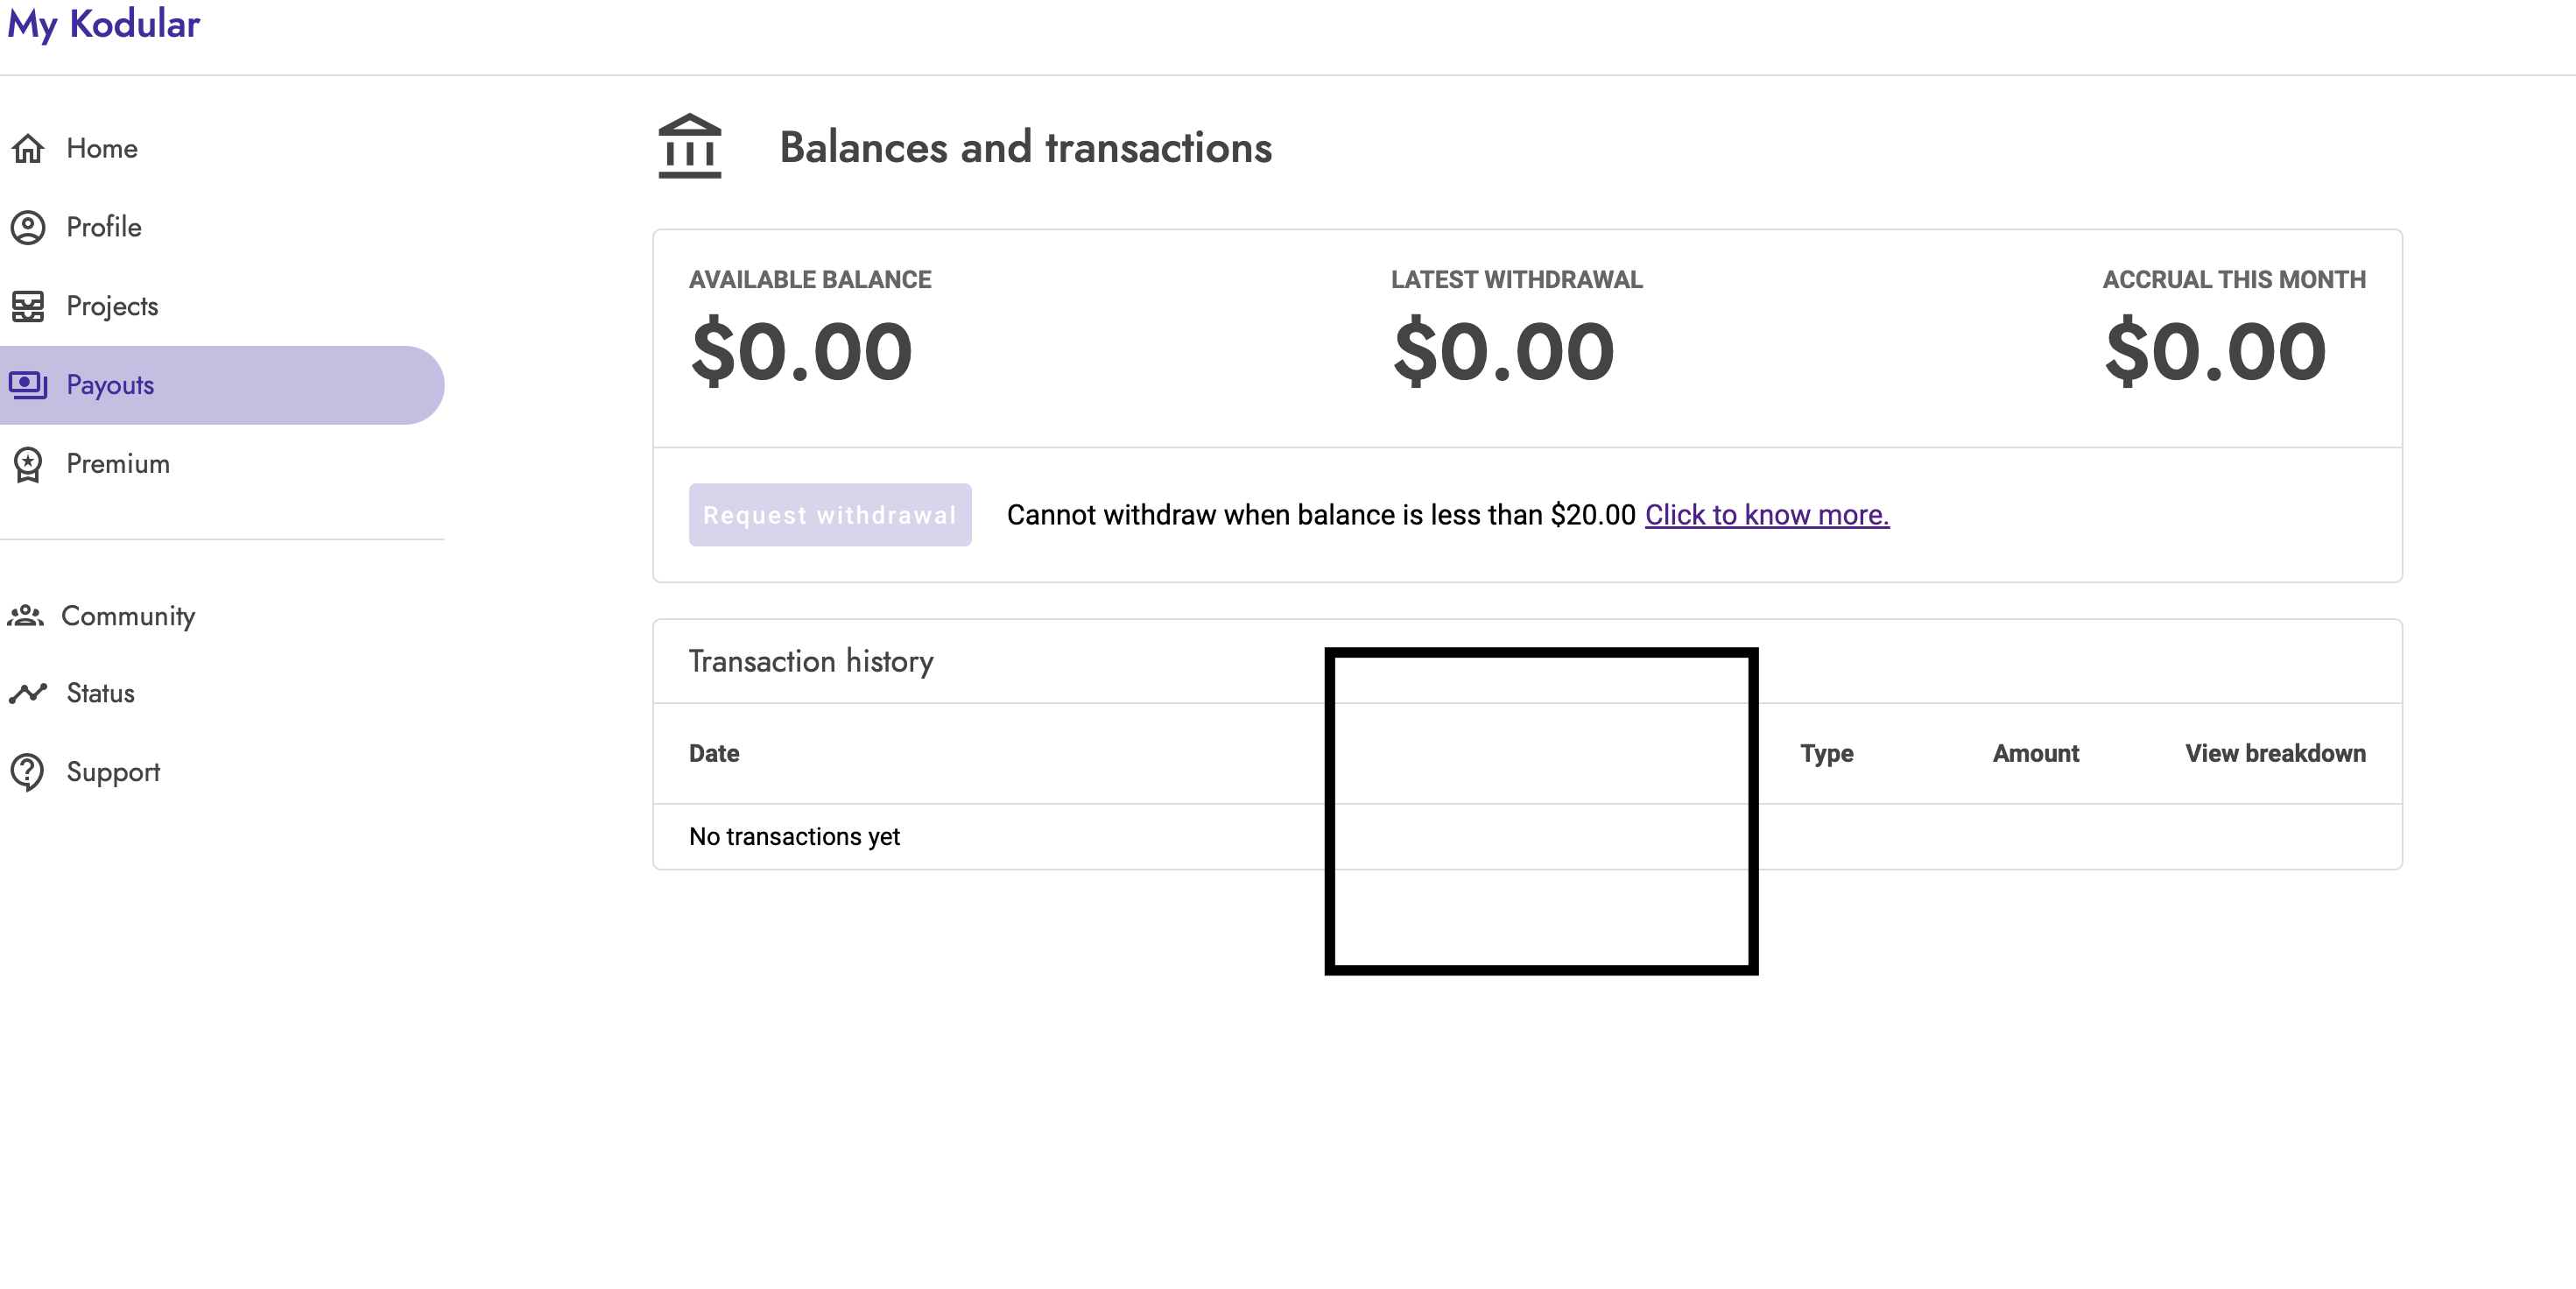Click the Date column header
Screen dimensions: 2576x1289
pyautogui.click(x=714, y=753)
